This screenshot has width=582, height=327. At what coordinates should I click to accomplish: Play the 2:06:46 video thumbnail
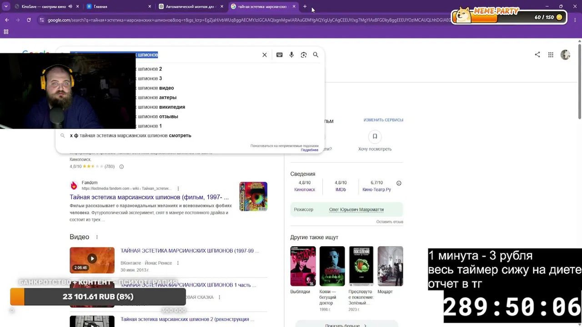[x=92, y=260]
